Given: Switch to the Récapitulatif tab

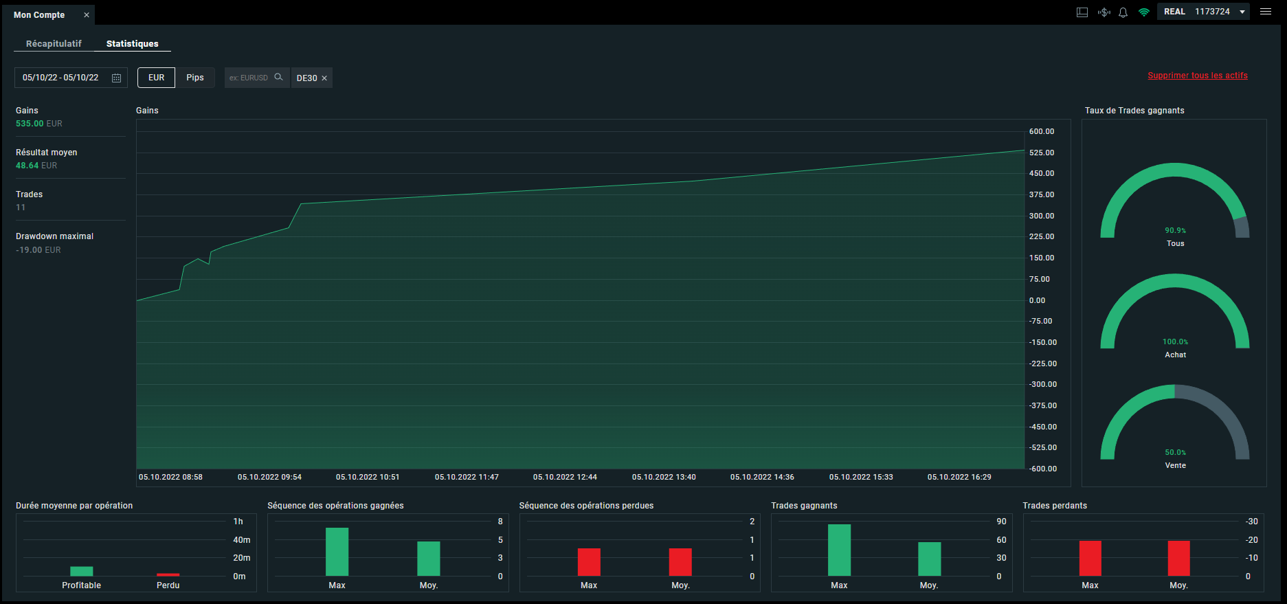Looking at the screenshot, I should pyautogui.click(x=54, y=43).
